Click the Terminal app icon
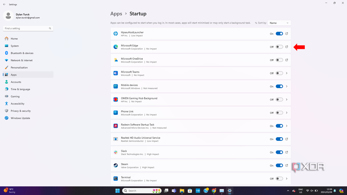Screen dimensions: 347x195 pos(116,178)
